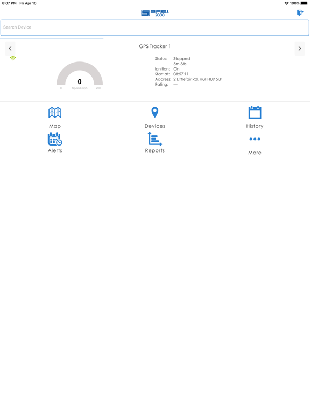Tap the GPS Tracker 1 title
This screenshot has width=310, height=414.
pyautogui.click(x=155, y=46)
